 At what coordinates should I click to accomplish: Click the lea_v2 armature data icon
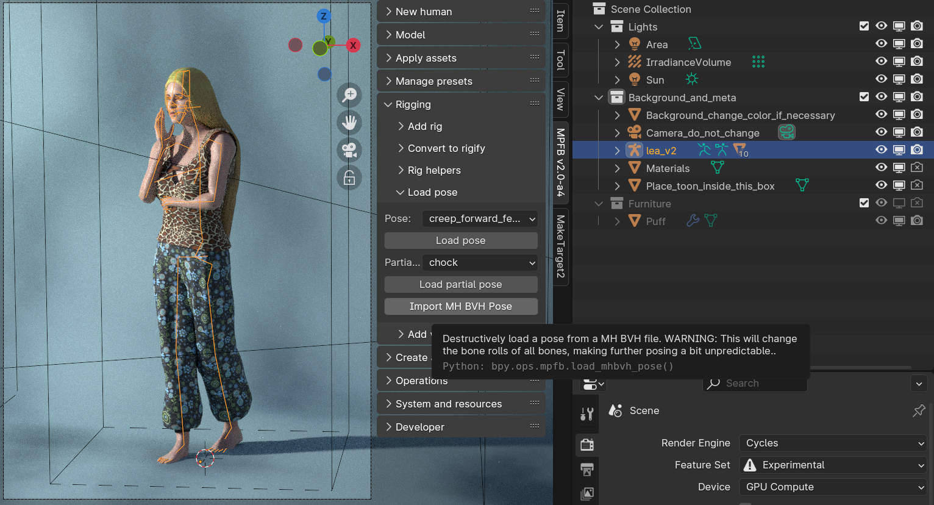(x=722, y=150)
